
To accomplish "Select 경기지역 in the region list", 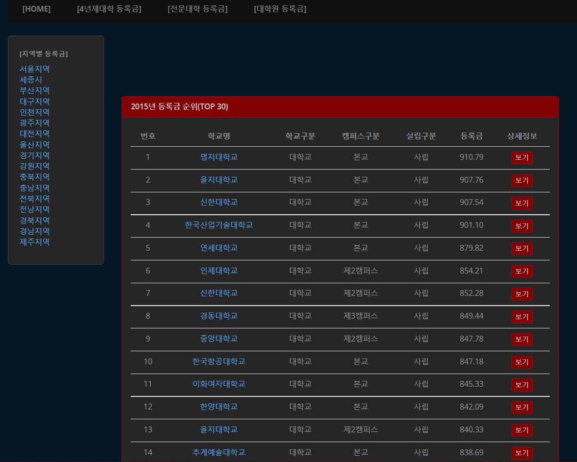I will [35, 155].
